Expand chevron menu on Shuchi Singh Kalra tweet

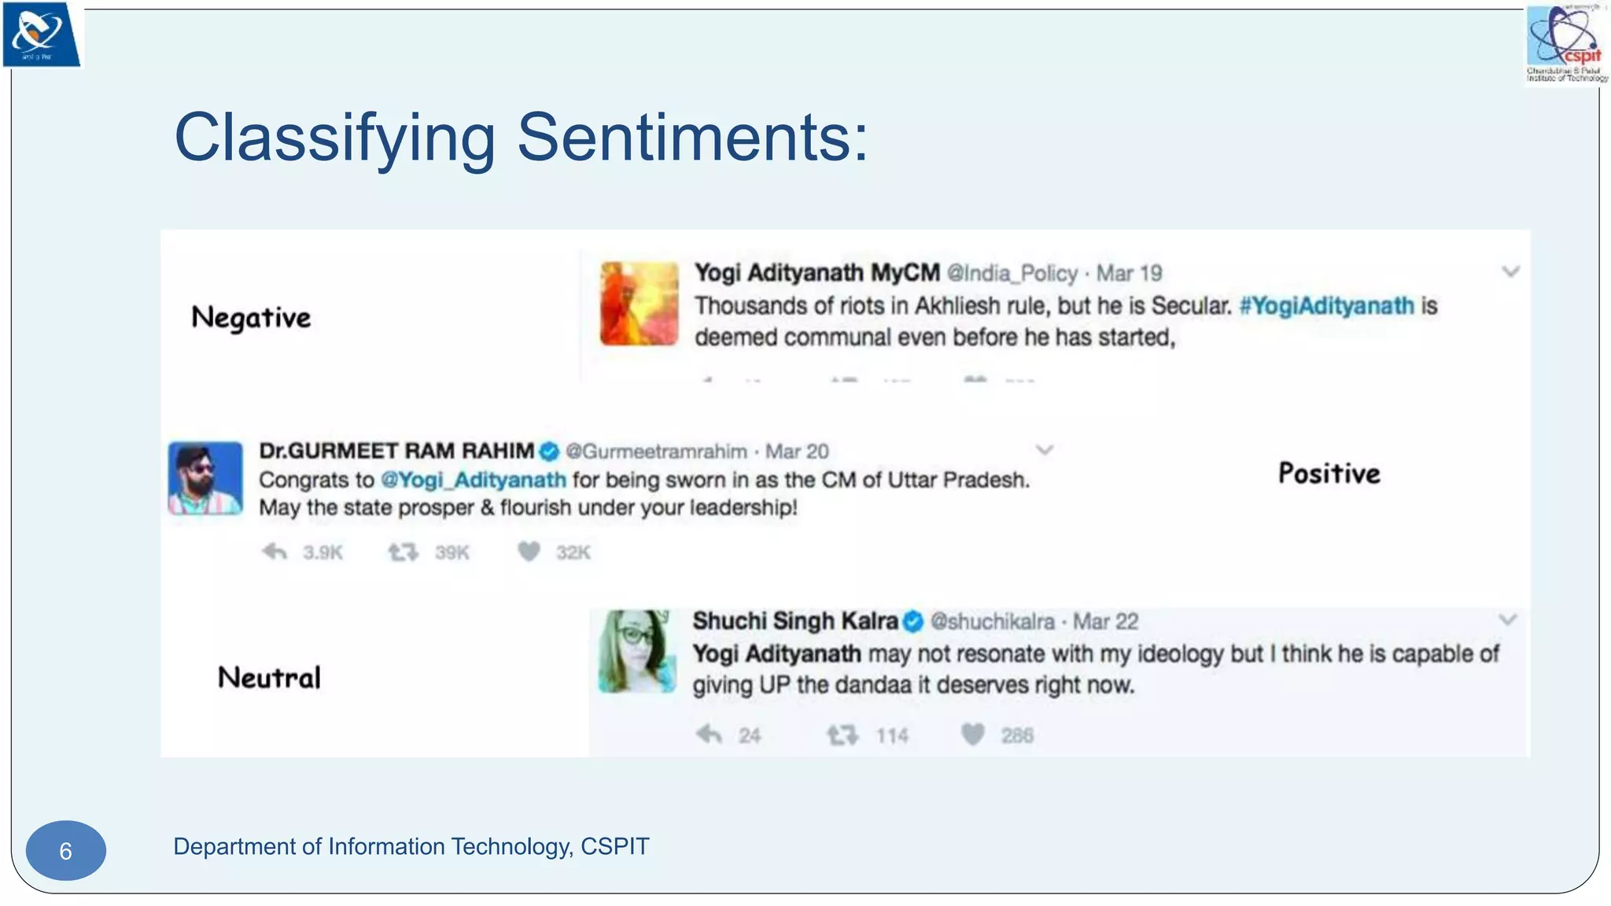coord(1507,620)
